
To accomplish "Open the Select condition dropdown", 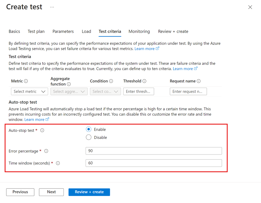I will tap(105, 91).
